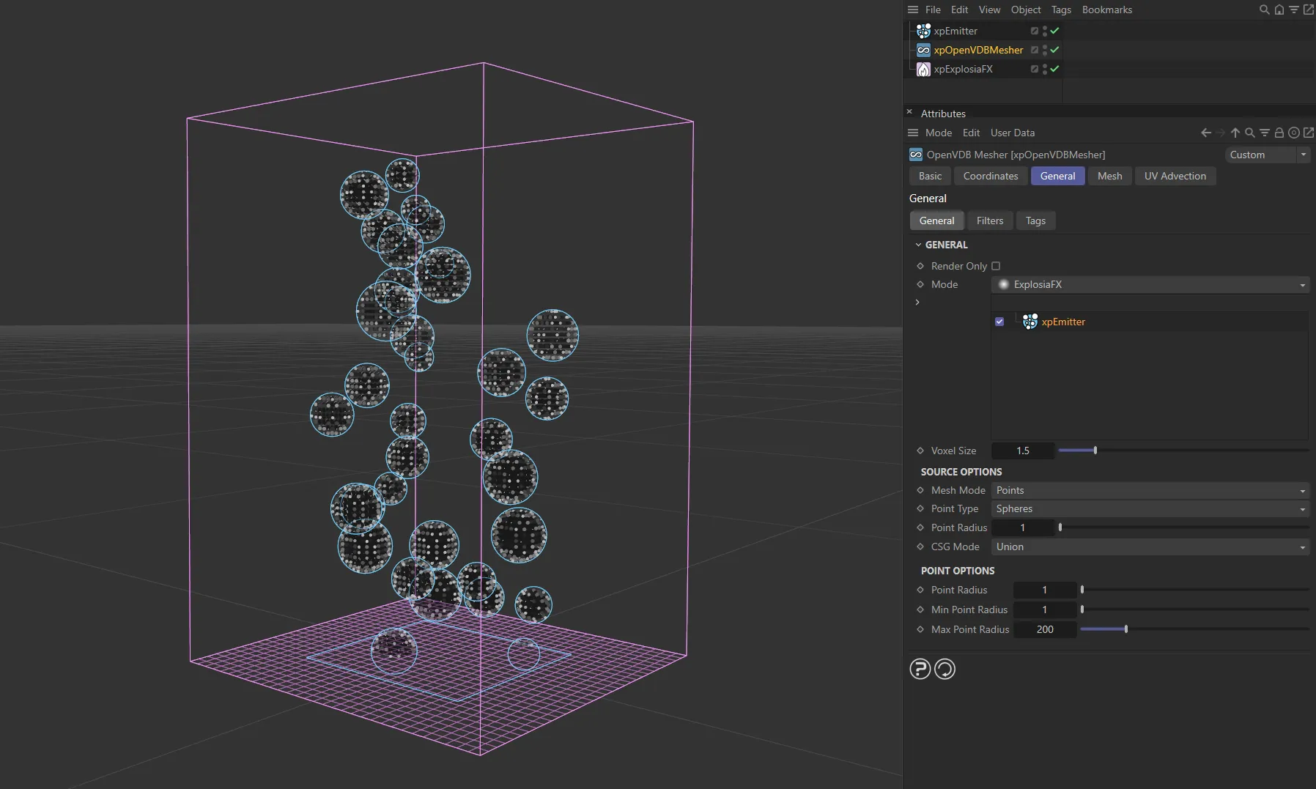Click the xpExplosiaFX flame icon in object list

(x=923, y=69)
